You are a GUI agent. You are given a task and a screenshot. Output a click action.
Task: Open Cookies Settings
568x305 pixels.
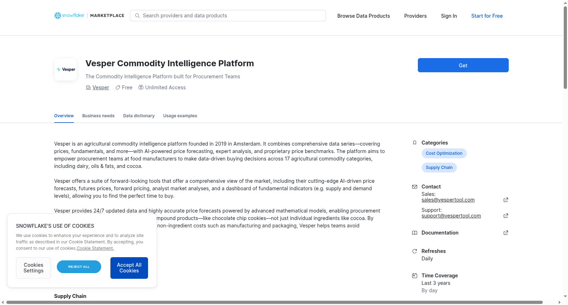(33, 268)
